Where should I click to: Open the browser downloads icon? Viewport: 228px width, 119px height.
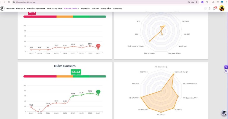(x=213, y=2)
